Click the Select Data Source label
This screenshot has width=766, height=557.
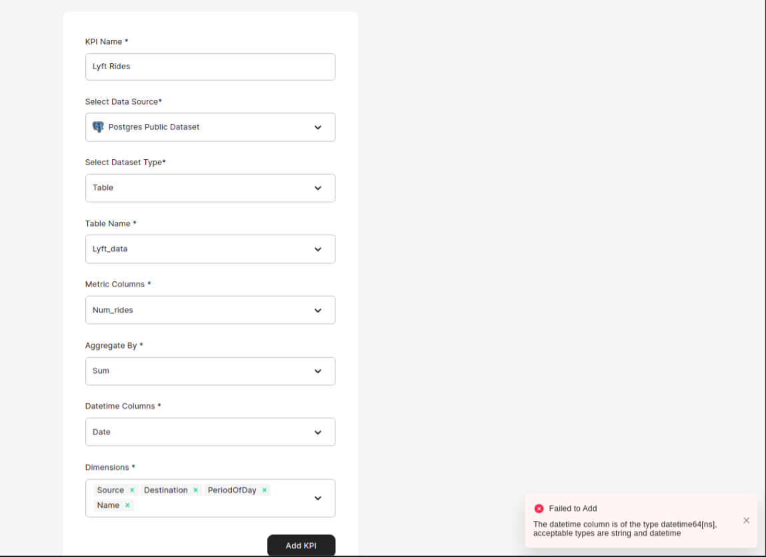tap(123, 101)
